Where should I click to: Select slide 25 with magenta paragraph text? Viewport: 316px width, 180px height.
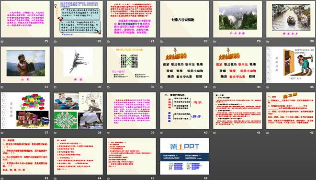[x=25, y=19]
